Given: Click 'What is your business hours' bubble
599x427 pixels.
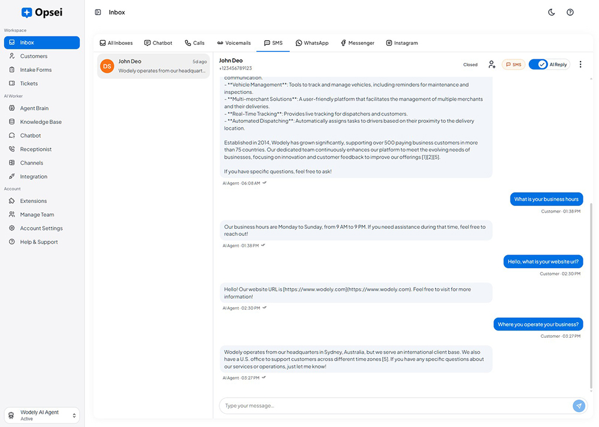Looking at the screenshot, I should 546,199.
